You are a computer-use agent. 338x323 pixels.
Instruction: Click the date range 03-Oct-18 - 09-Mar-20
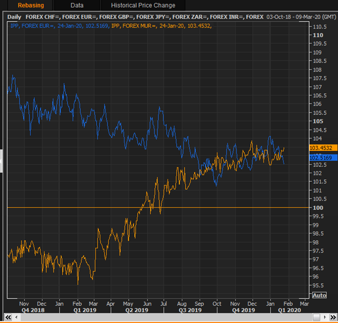pyautogui.click(x=294, y=17)
